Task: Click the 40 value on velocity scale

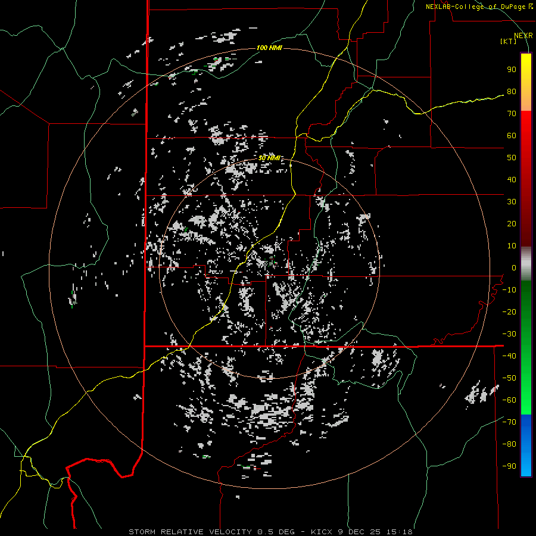Action: (512, 180)
